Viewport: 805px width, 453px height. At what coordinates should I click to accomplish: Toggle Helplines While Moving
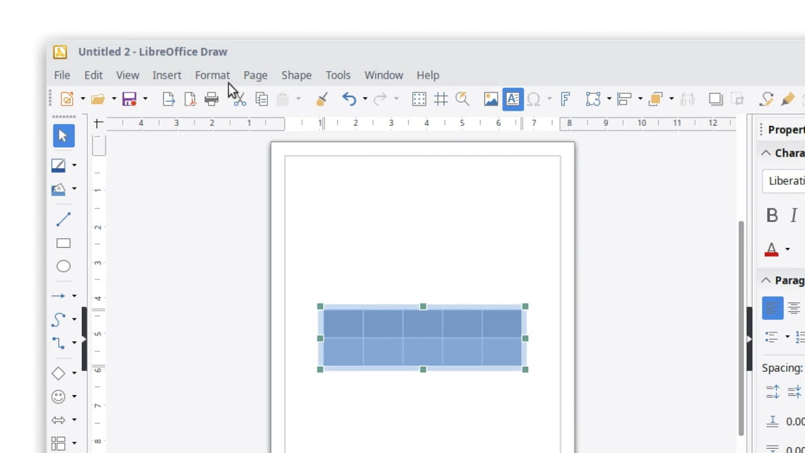(x=441, y=99)
